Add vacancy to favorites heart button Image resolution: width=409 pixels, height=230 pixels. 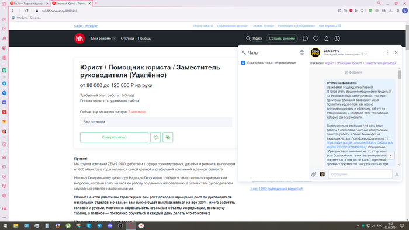(155, 137)
